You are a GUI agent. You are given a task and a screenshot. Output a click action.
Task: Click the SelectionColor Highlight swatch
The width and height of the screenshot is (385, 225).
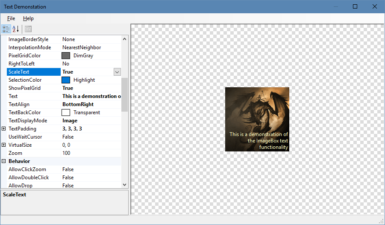tap(66, 80)
